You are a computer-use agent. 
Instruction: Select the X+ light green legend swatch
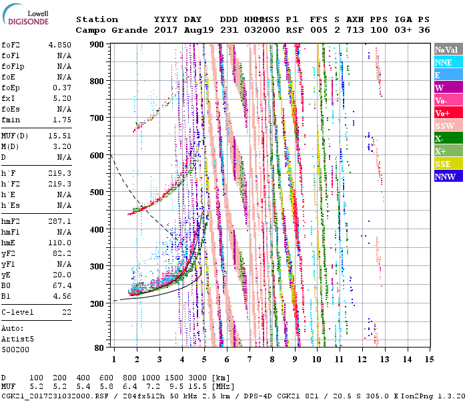pos(448,150)
